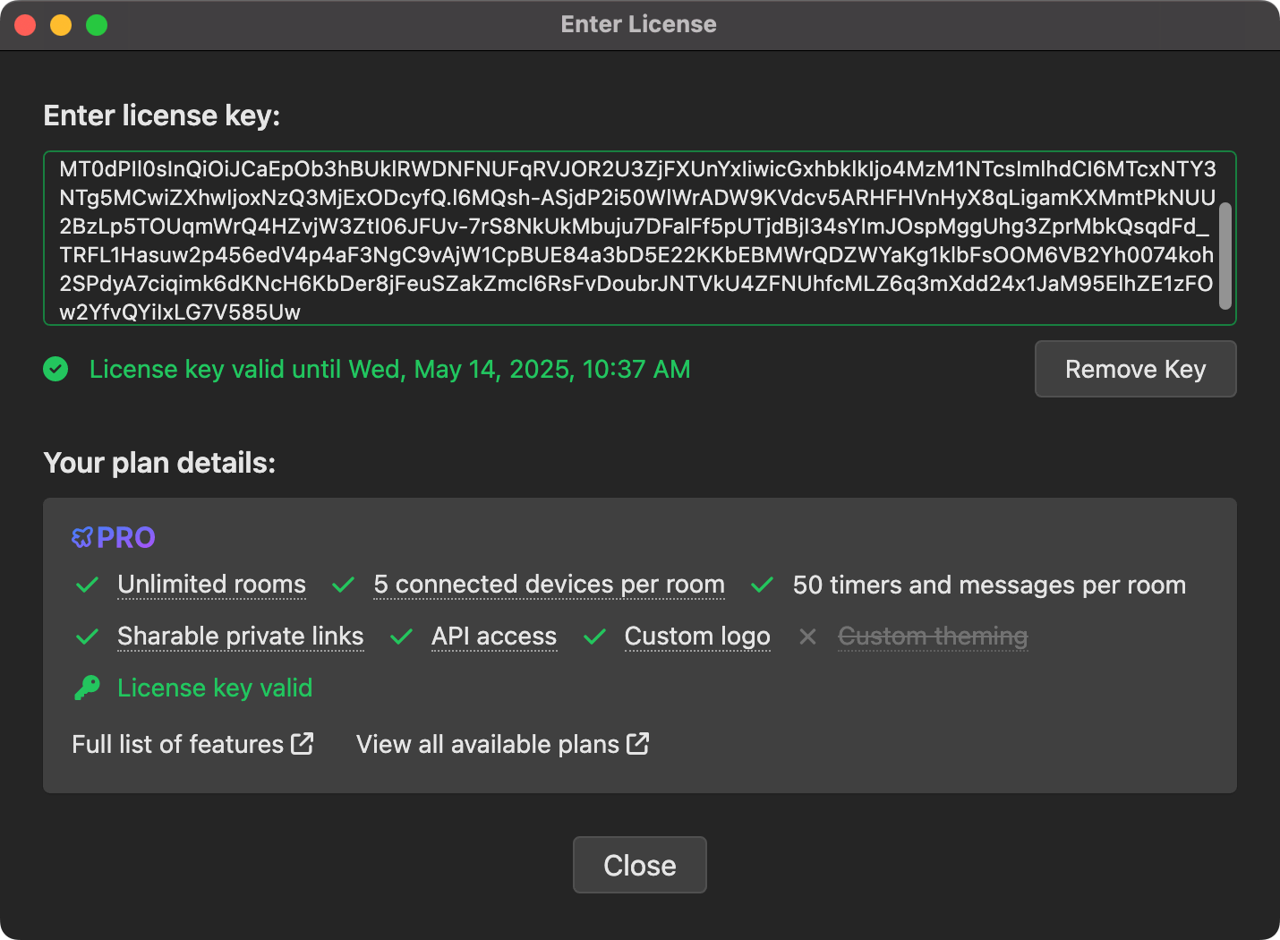Open the Custom logo feature link
1280x940 pixels.
[697, 637]
